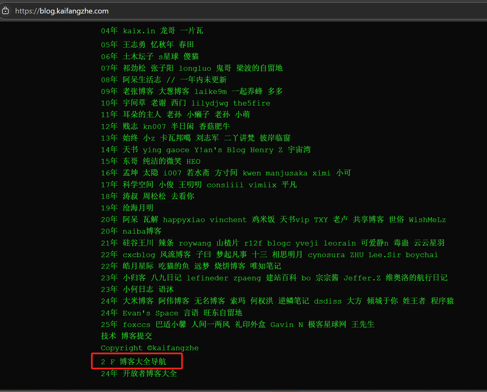487x392 pixels.
Task: Open Evan's Space blog link
Action: (150, 313)
